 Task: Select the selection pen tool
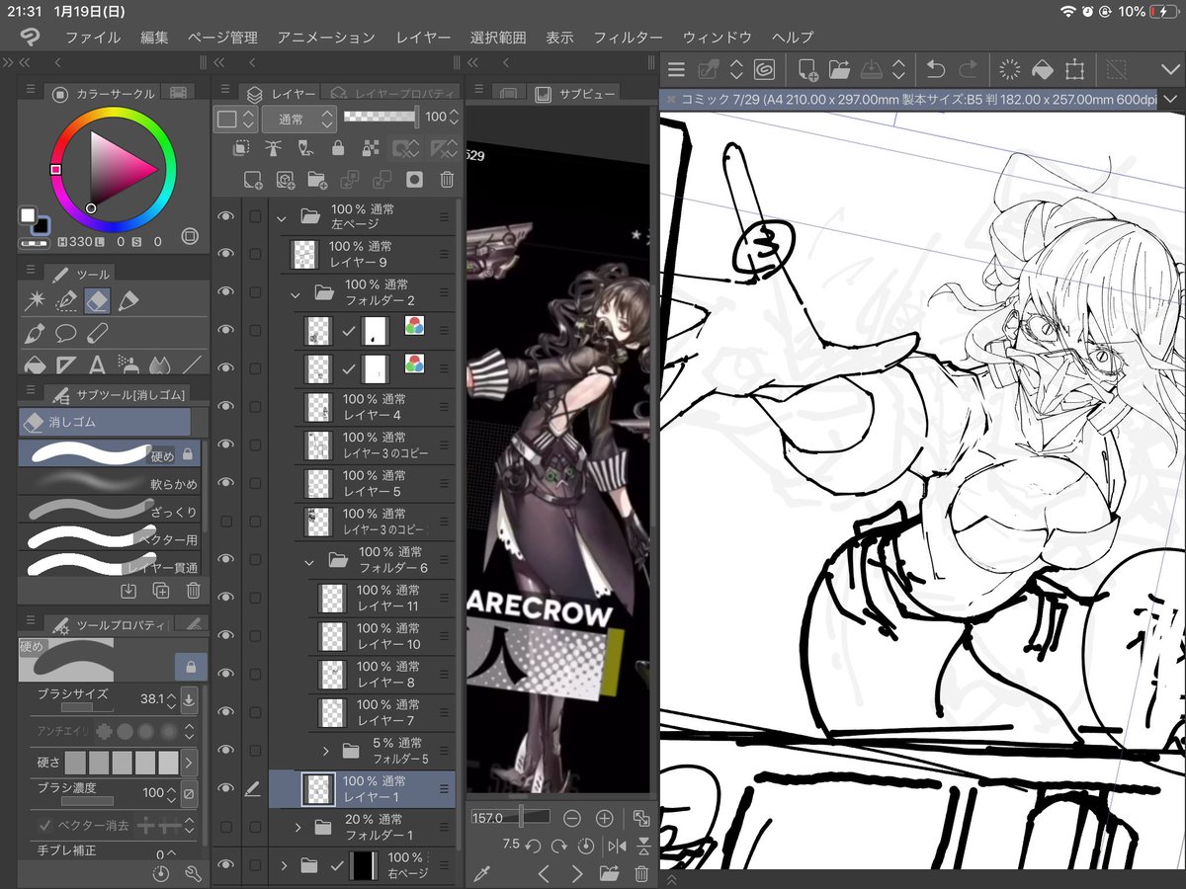(66, 301)
